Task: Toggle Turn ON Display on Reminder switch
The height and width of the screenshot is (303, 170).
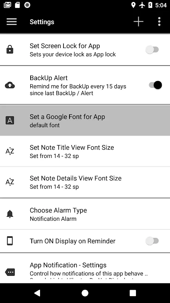Action: click(x=152, y=241)
